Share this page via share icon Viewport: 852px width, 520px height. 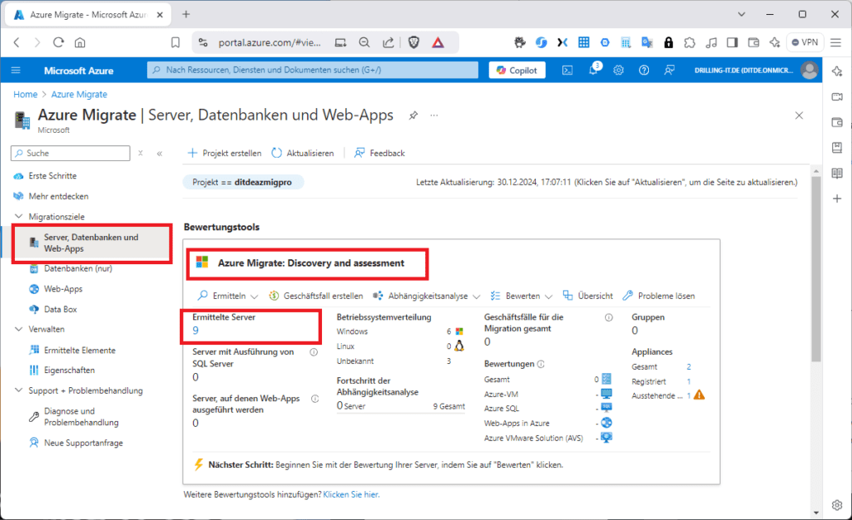[x=389, y=42]
